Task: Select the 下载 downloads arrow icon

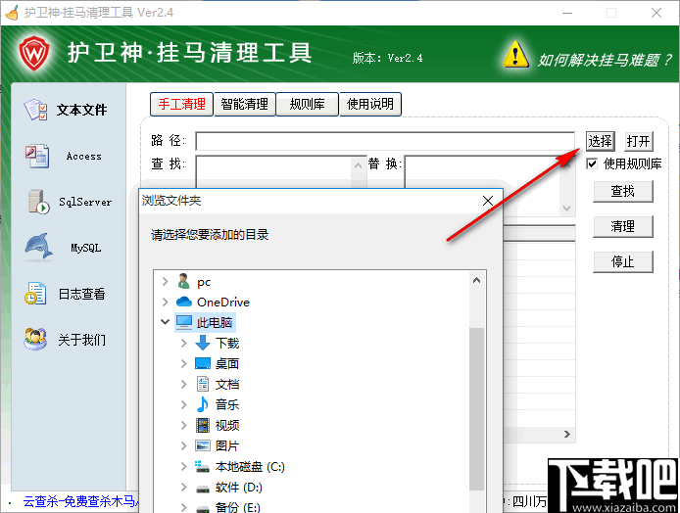Action: click(203, 343)
